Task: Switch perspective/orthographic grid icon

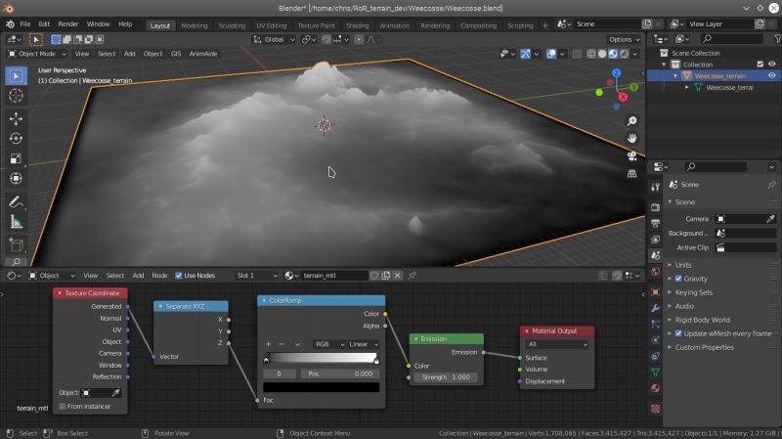Action: tap(631, 174)
